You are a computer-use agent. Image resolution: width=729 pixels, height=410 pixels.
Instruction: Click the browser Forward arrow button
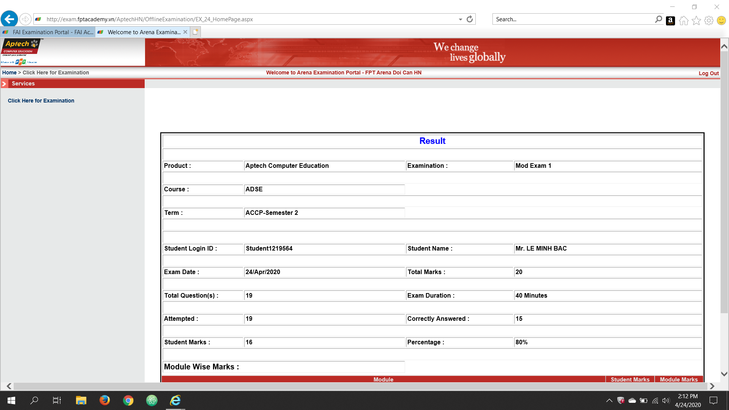click(25, 19)
